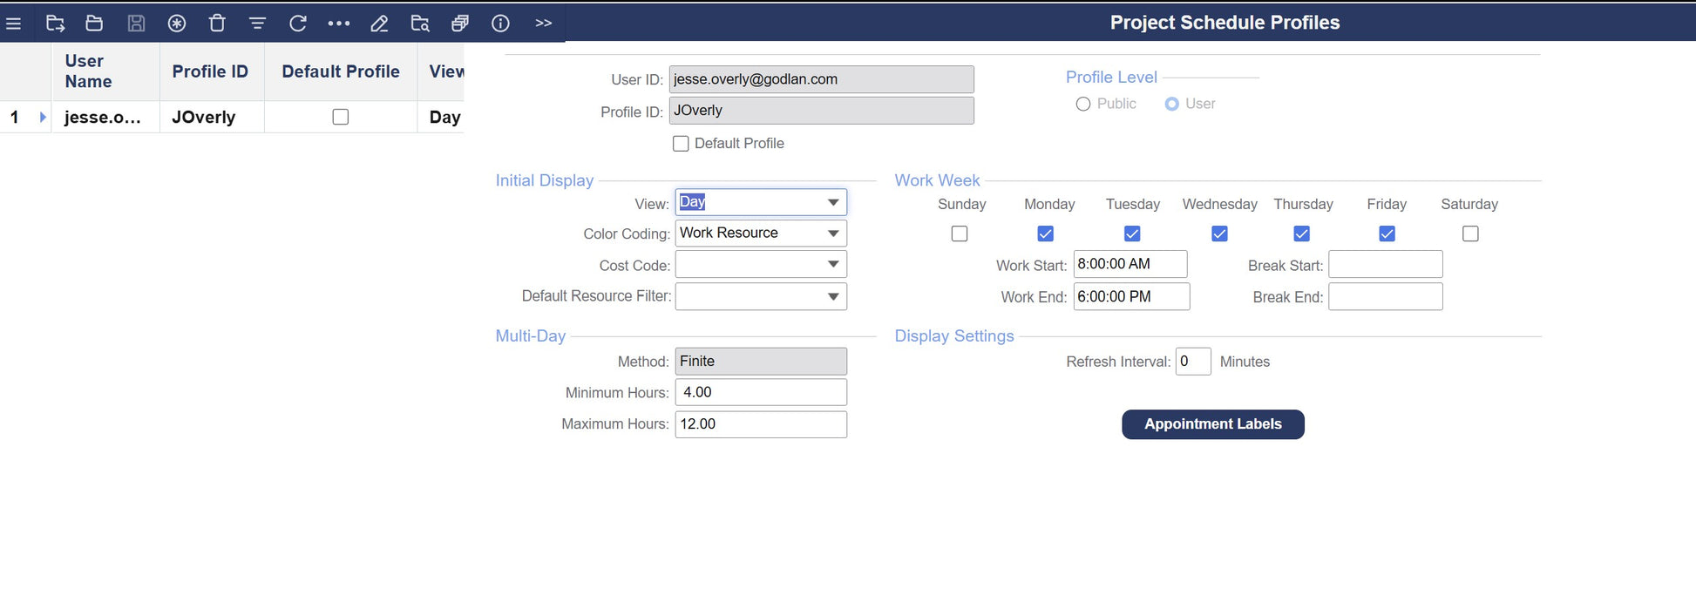Select the Public profile level radio button

coord(1083,104)
